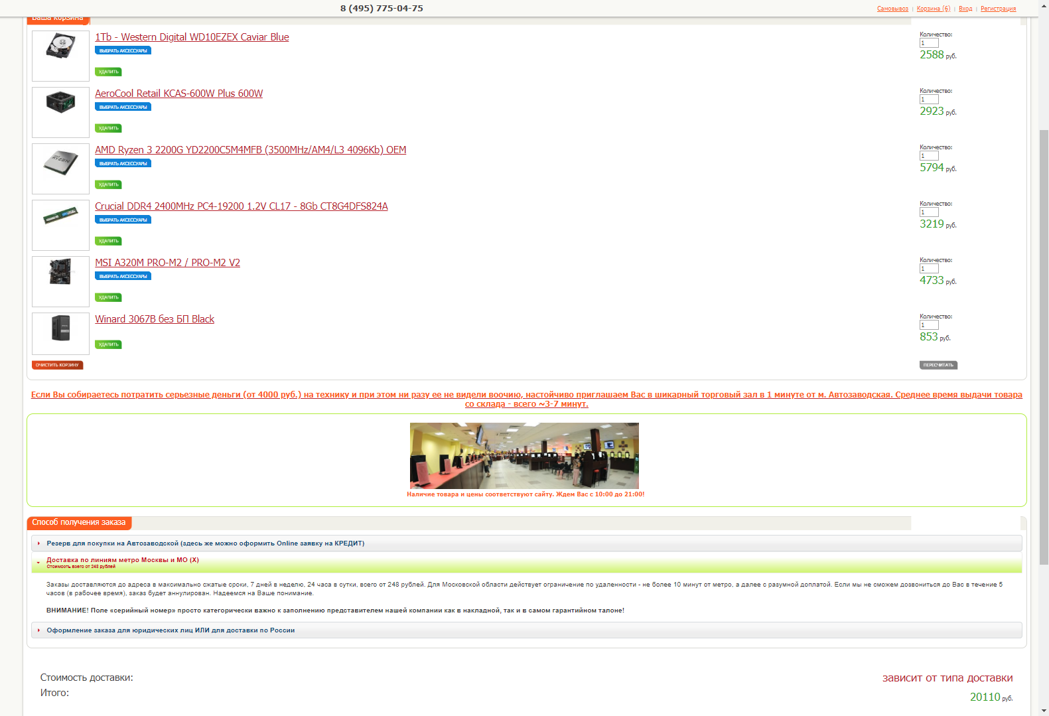The width and height of the screenshot is (1049, 716).
Task: Expand the Автозаводская reserve pickup option
Action: [527, 543]
